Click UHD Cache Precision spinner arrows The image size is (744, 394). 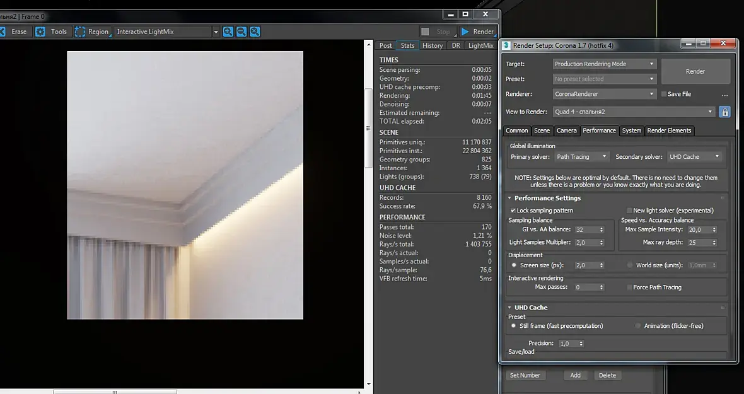581,344
